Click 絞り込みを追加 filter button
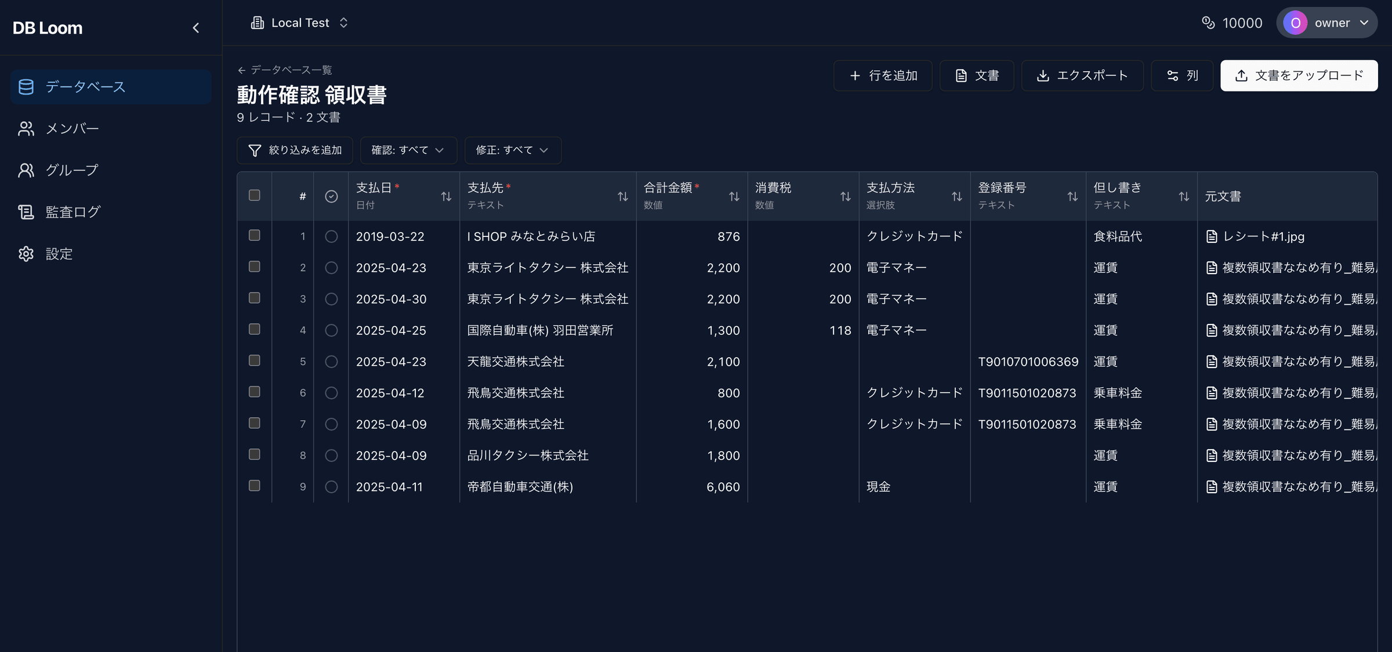This screenshot has width=1392, height=652. tap(295, 150)
